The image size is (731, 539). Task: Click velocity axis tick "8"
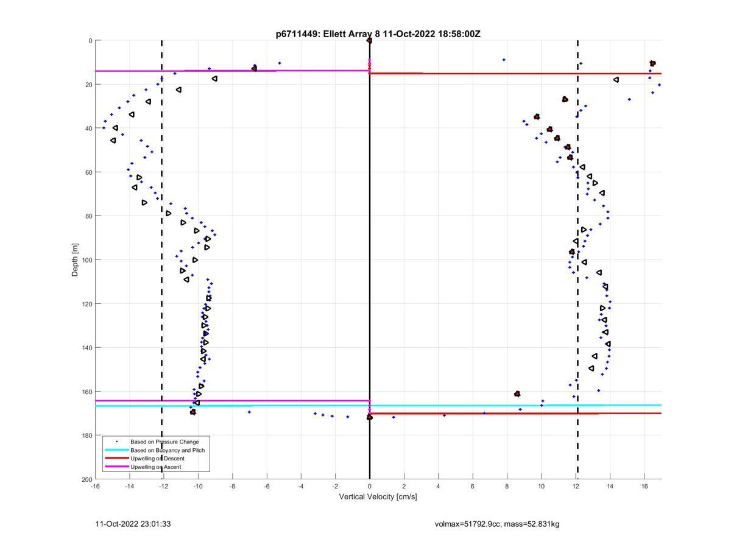[507, 486]
